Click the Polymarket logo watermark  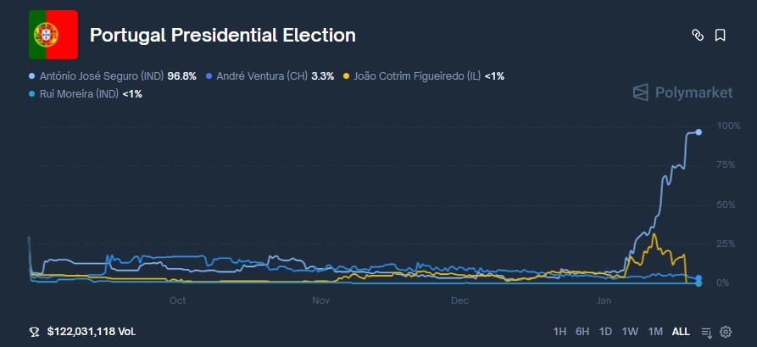coord(682,92)
